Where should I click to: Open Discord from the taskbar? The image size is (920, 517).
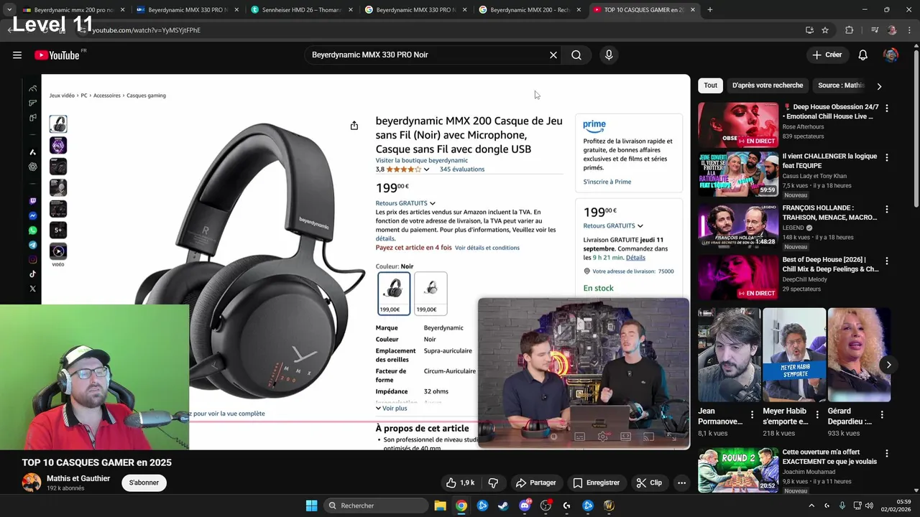pyautogui.click(x=525, y=506)
